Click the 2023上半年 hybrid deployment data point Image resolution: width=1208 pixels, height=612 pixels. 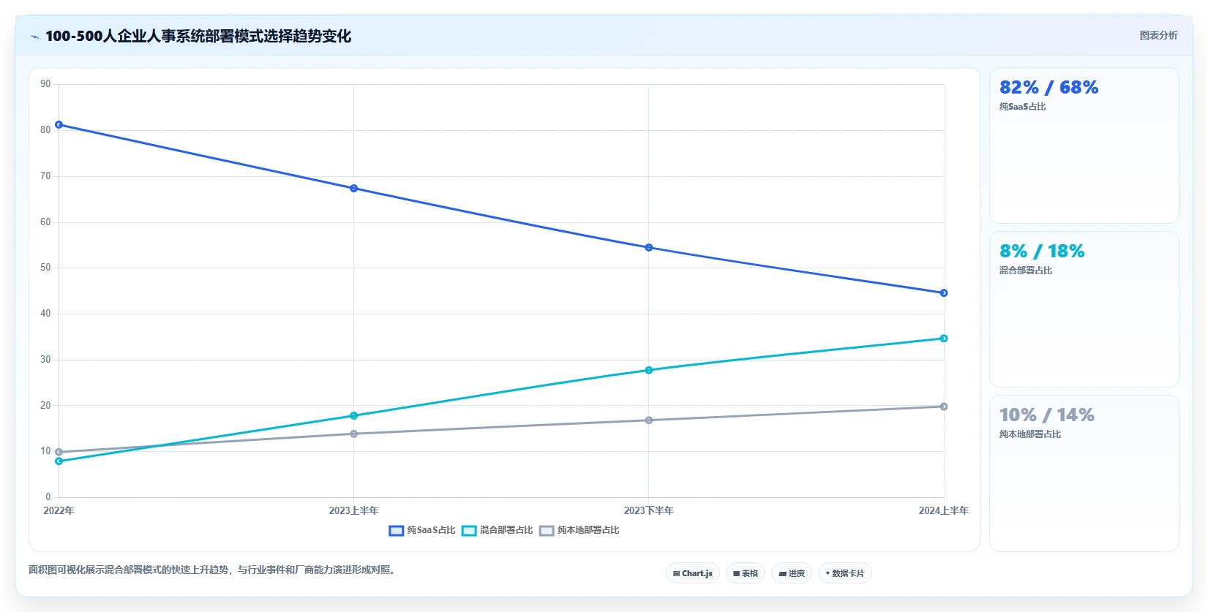(x=354, y=416)
